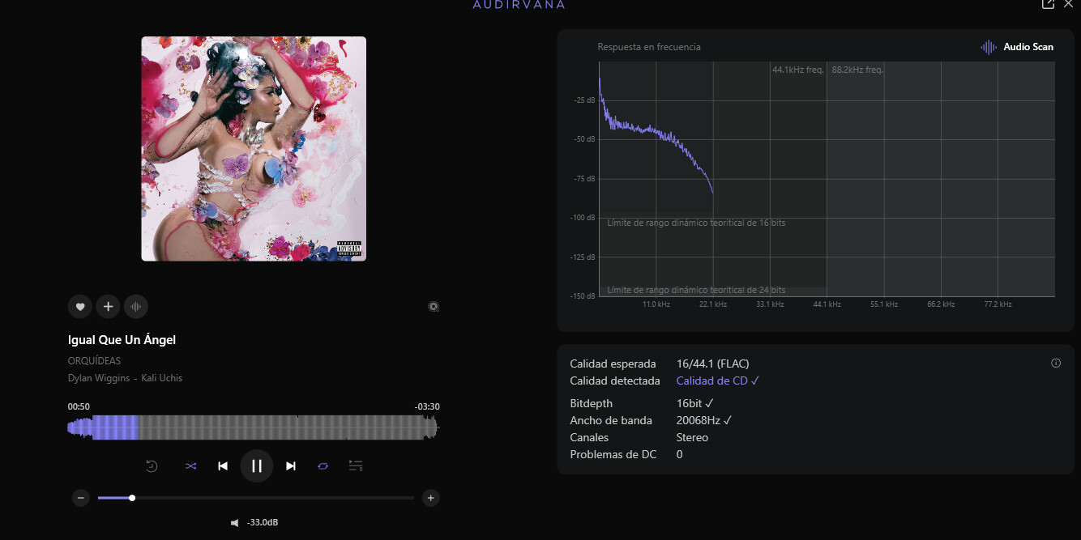Toggle shuffle playback
The image size is (1081, 540).
pos(190,466)
